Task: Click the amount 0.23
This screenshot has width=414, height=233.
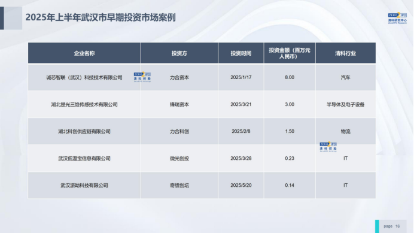Action: (290, 158)
